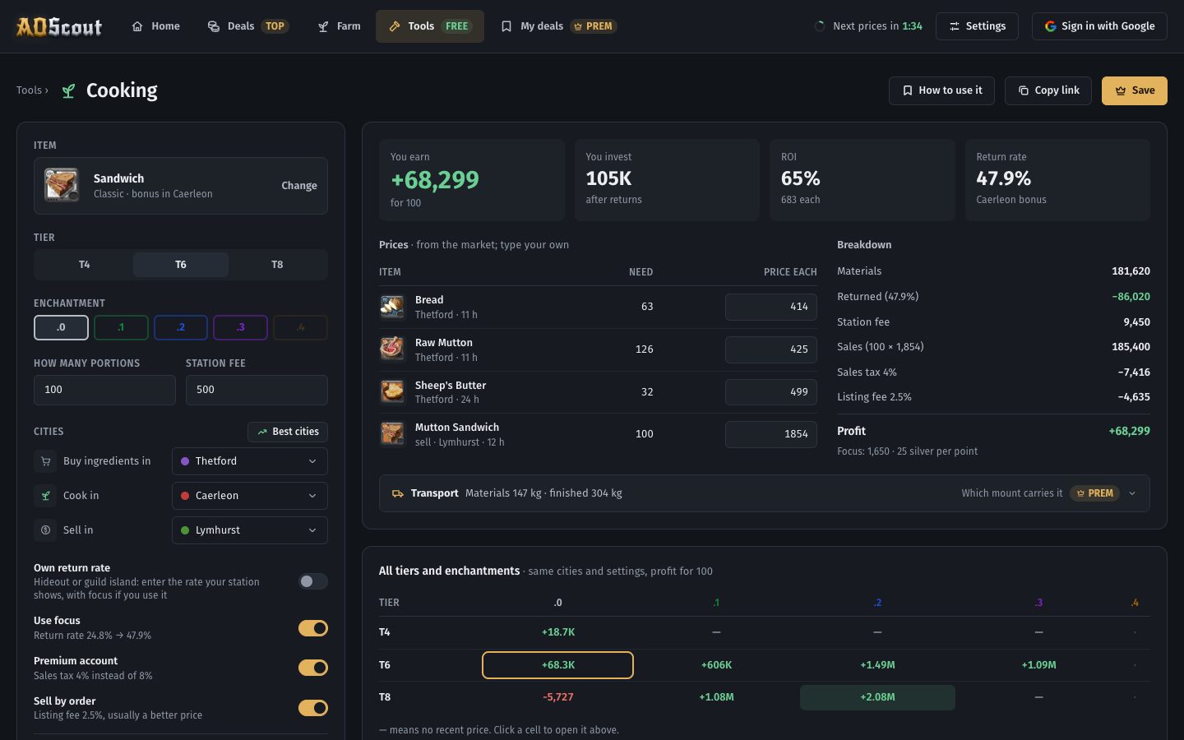Image resolution: width=1184 pixels, height=740 pixels.
Task: Switch to tier T8 tab
Action: (x=277, y=265)
